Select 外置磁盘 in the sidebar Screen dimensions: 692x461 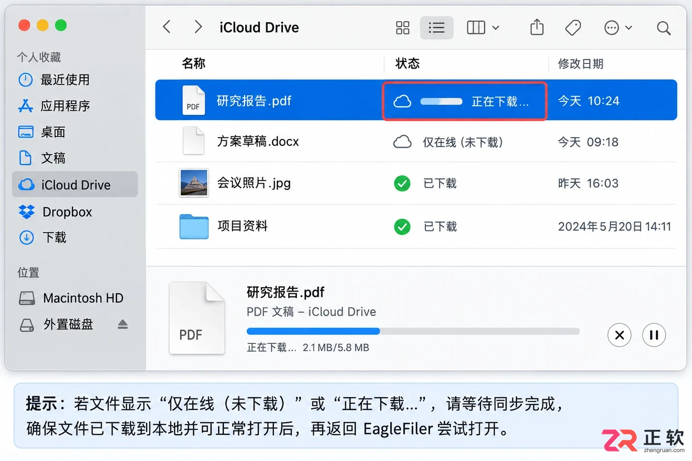pyautogui.click(x=56, y=325)
